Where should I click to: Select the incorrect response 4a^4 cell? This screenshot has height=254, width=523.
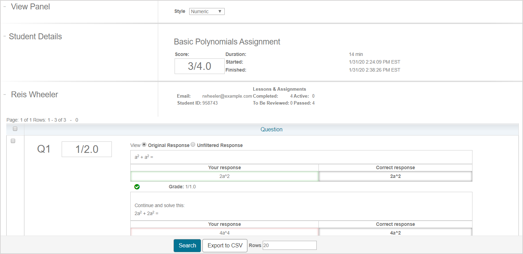[x=224, y=232]
